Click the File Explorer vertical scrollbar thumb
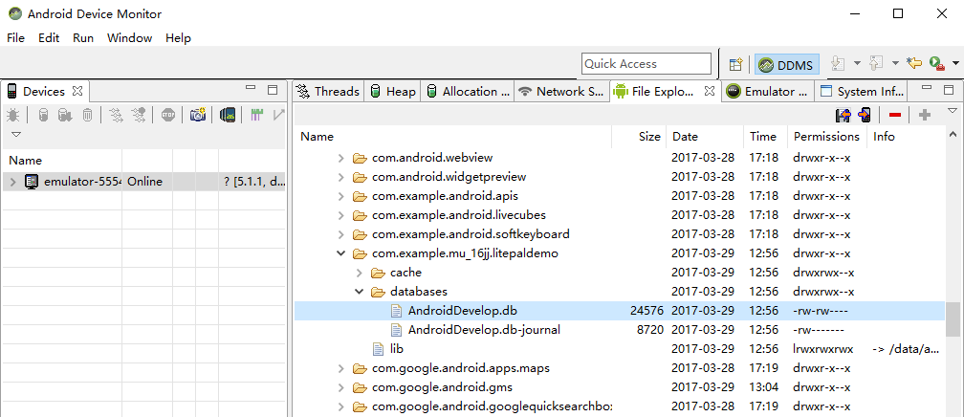The height and width of the screenshot is (417, 964). point(953,319)
